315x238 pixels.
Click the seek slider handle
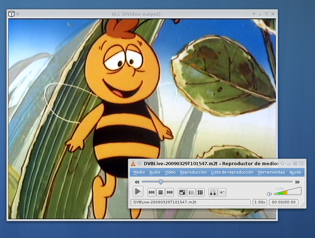pos(161,182)
